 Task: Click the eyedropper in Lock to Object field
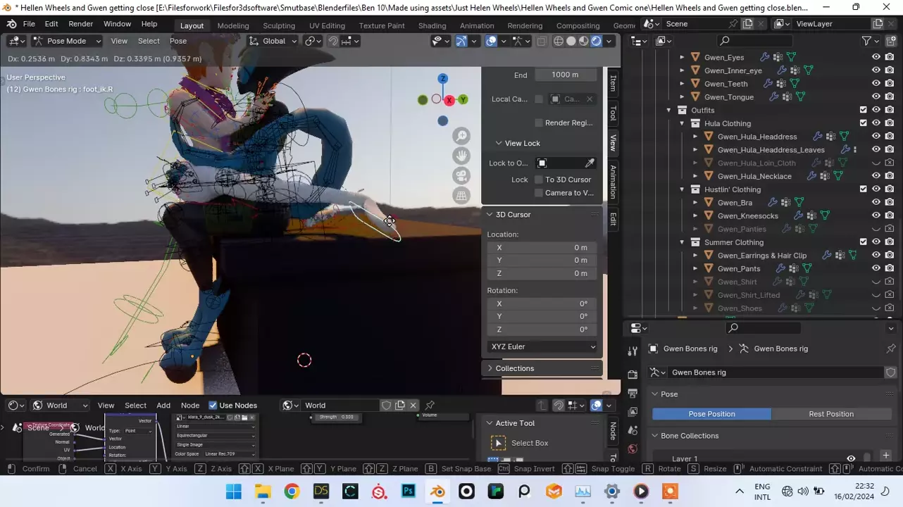click(590, 163)
